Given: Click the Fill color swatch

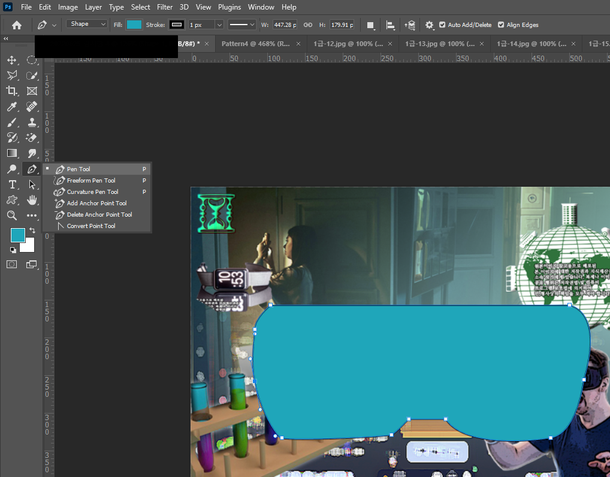Looking at the screenshot, I should point(134,25).
